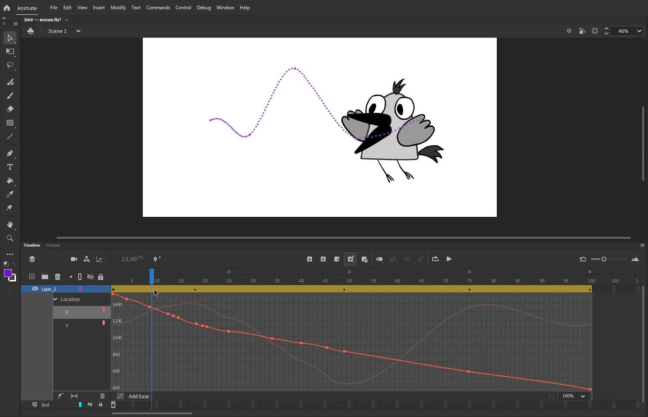Toggle visibility of the bird layer
Viewport: 648px width, 417px height.
(x=90, y=405)
